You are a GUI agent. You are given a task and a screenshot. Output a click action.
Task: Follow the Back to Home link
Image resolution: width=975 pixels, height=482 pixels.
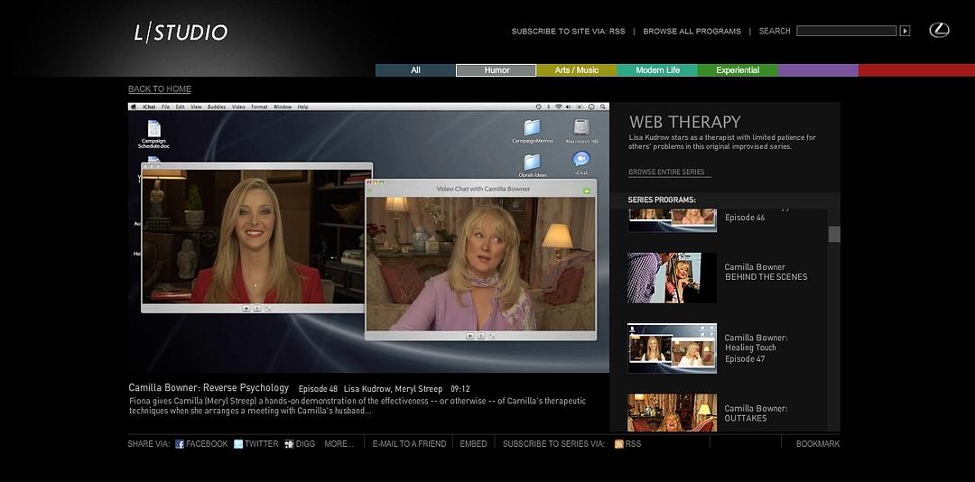[x=160, y=89]
